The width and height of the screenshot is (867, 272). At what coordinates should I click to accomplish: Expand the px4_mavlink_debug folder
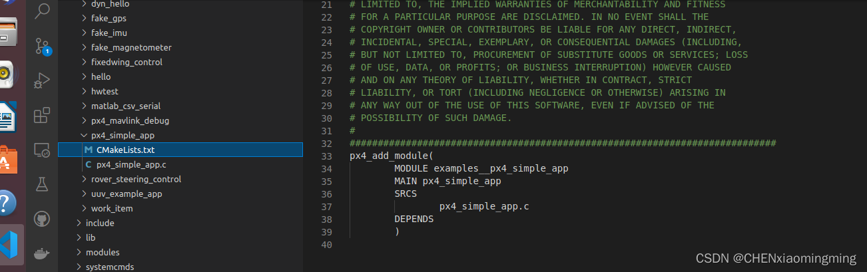point(180,120)
